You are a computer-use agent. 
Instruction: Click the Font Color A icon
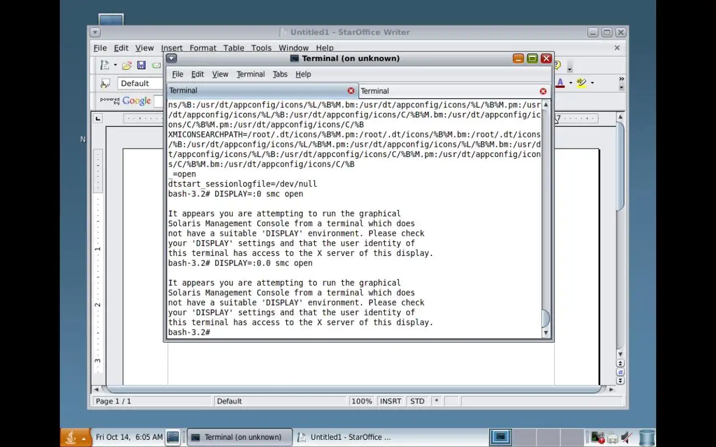(560, 83)
